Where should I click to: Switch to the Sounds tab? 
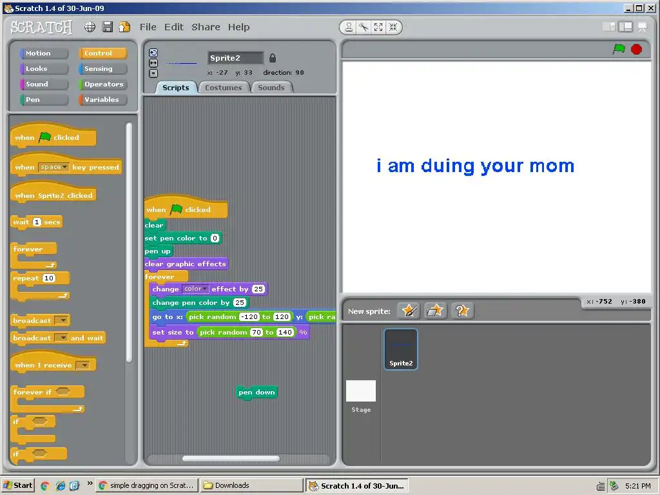point(271,88)
